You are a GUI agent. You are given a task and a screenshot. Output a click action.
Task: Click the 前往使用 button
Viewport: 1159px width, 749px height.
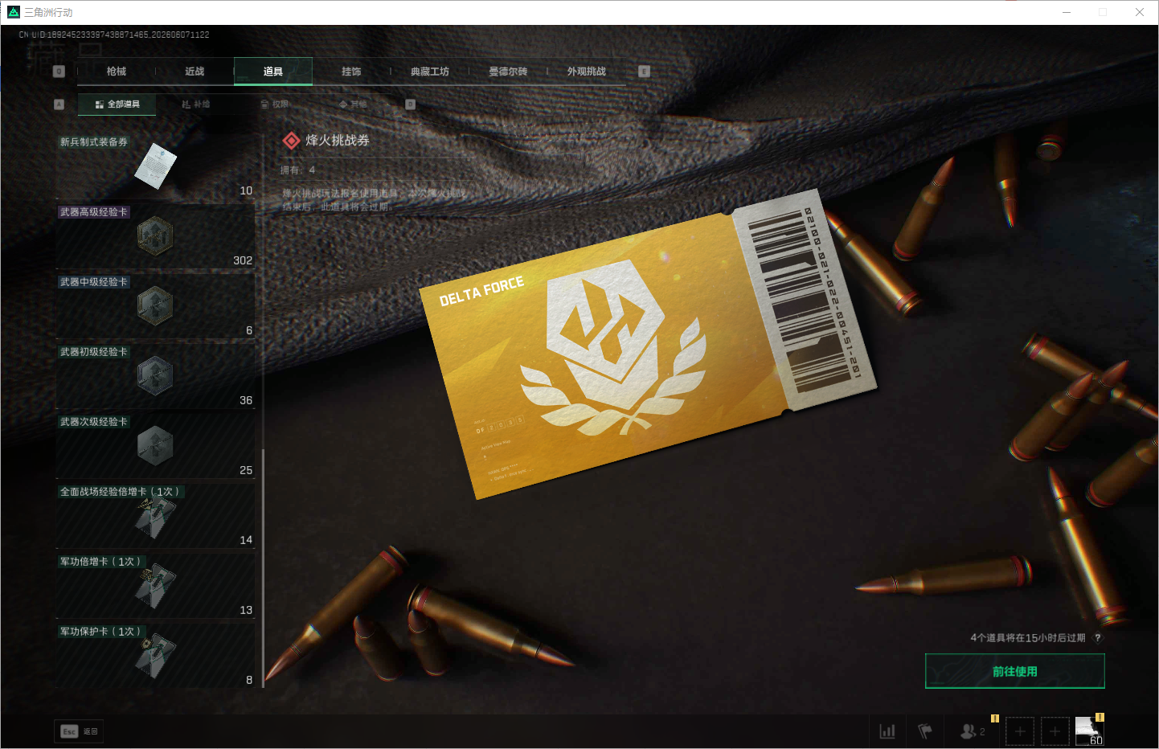1015,671
